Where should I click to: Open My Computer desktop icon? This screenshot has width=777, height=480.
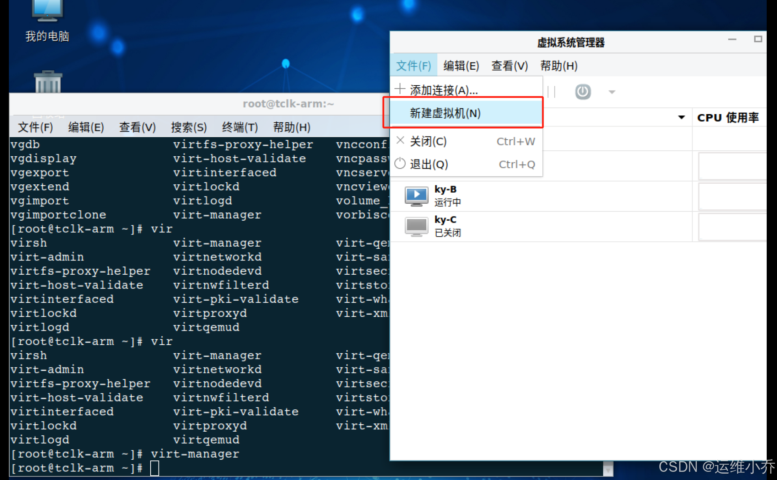point(47,11)
